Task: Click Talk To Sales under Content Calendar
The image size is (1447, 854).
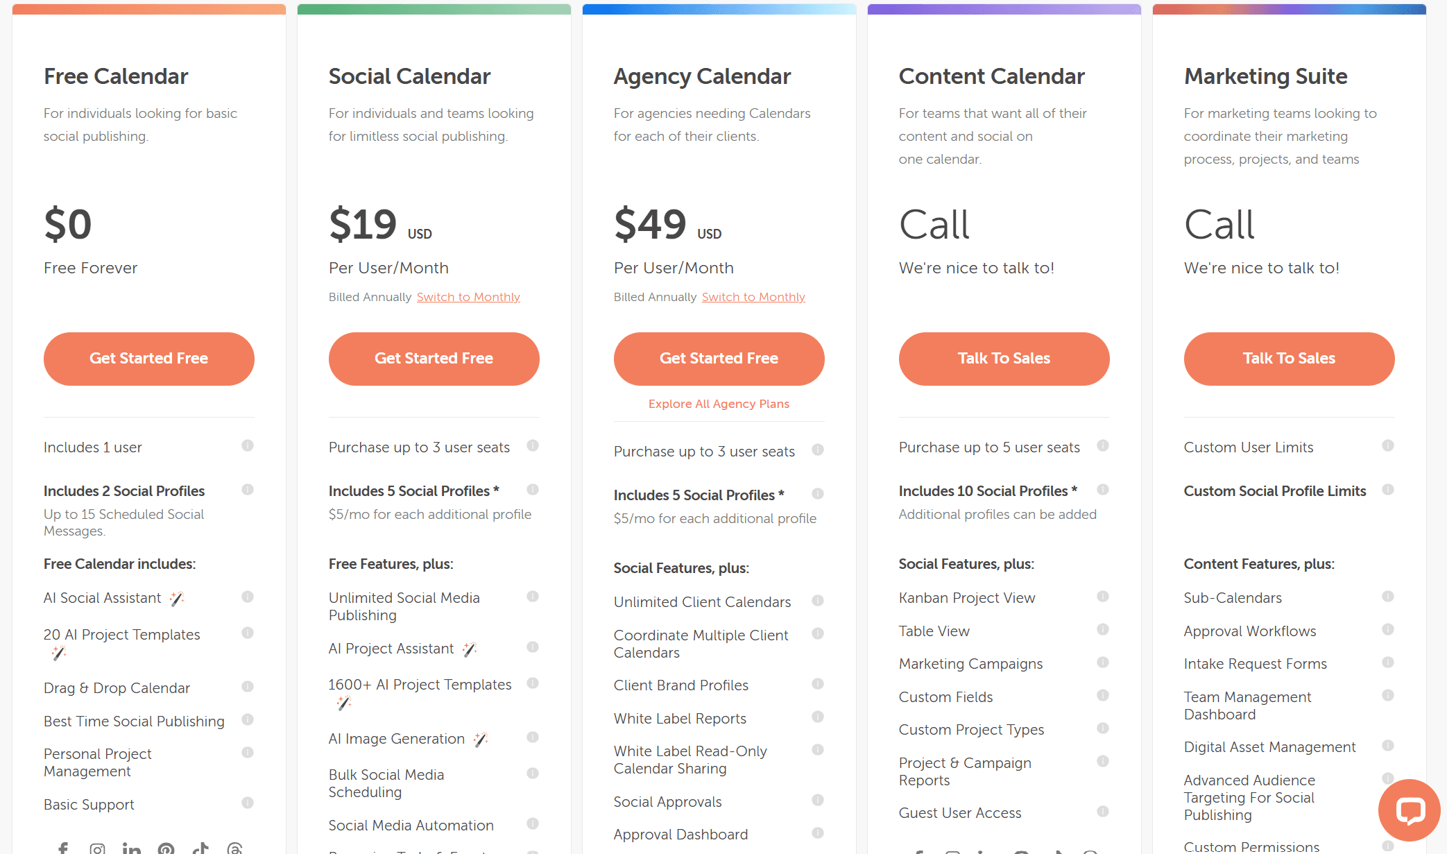Action: click(1004, 359)
